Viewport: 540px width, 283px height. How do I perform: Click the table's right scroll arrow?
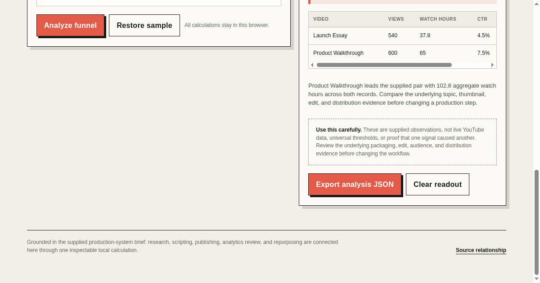492,65
